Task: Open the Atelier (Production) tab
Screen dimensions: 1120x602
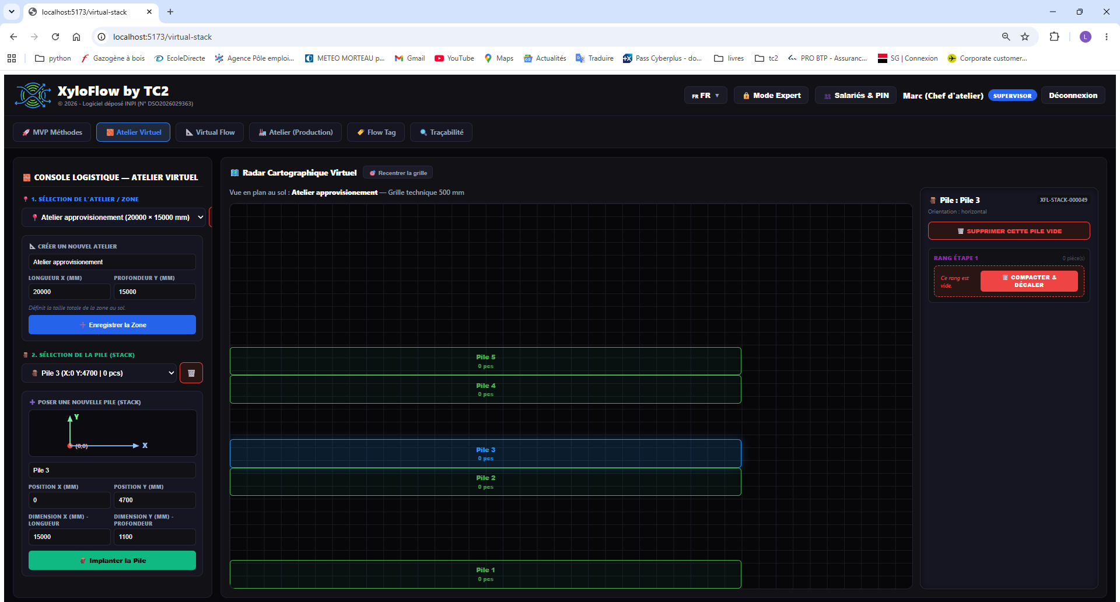Action: [x=296, y=132]
